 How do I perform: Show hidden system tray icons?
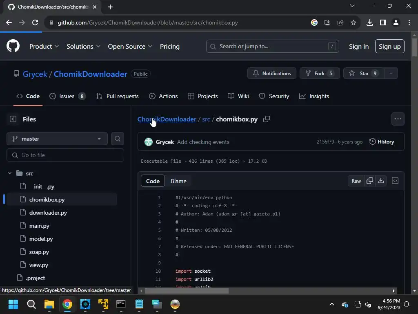(332, 304)
